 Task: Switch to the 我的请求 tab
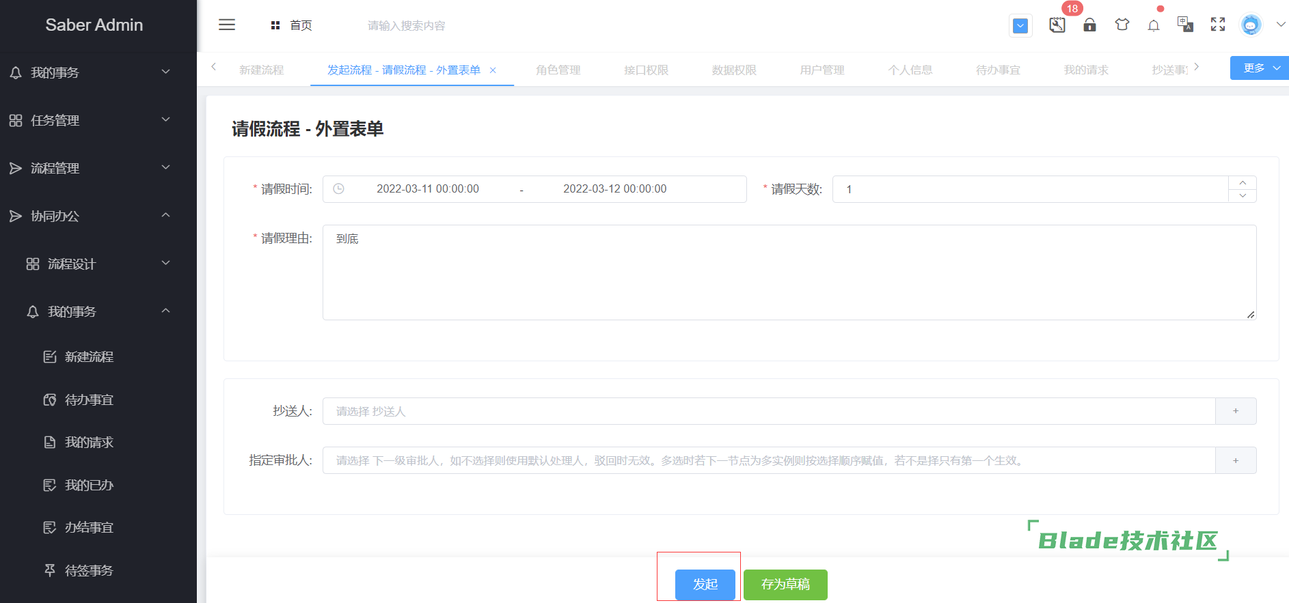point(1086,70)
